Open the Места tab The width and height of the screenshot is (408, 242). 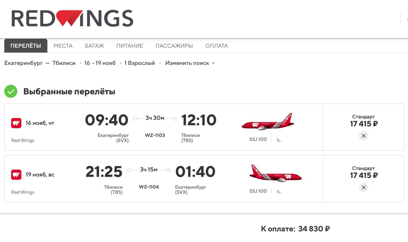[x=63, y=46]
